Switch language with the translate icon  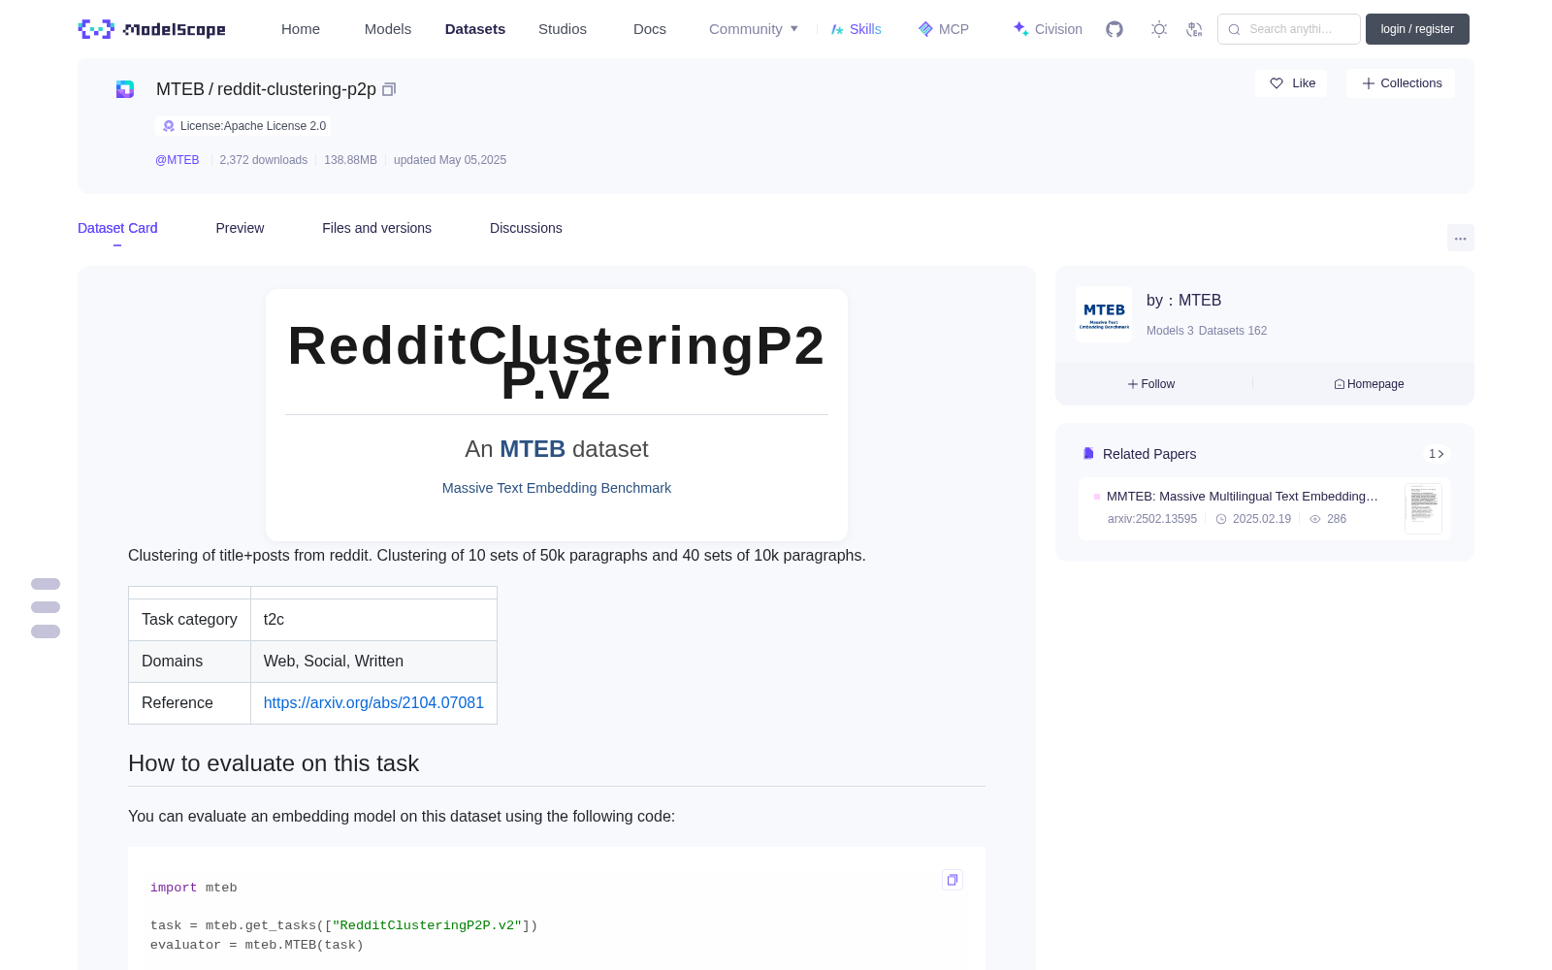tap(1194, 29)
